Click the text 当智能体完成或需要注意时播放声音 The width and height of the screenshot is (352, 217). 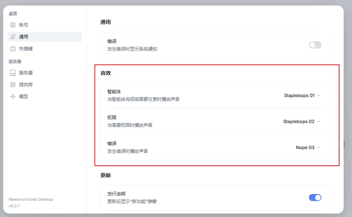144,99
